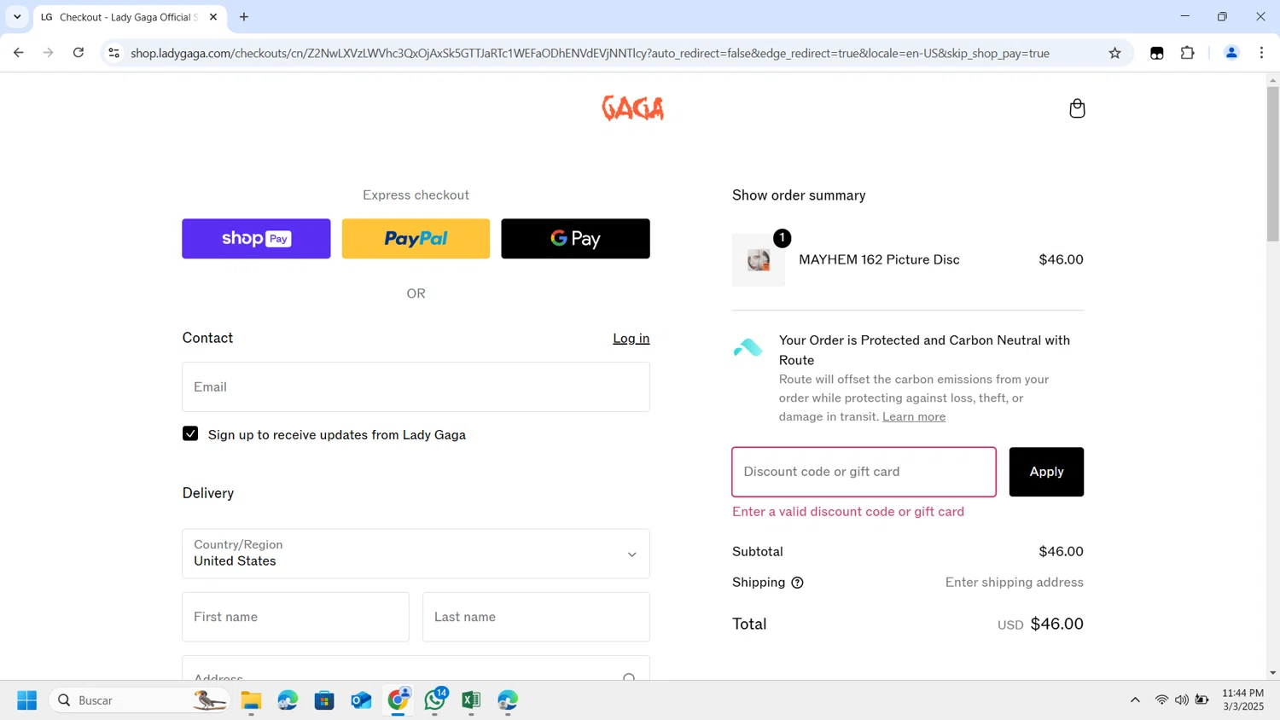Focus the Last name field

536,617
